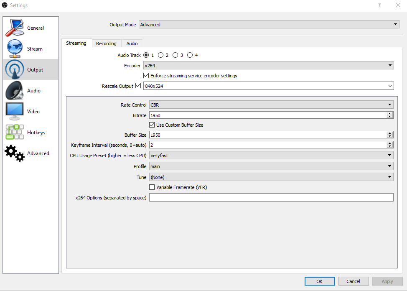Switch to the Audio tab
Viewport: 407px width, 291px height.
click(x=132, y=43)
